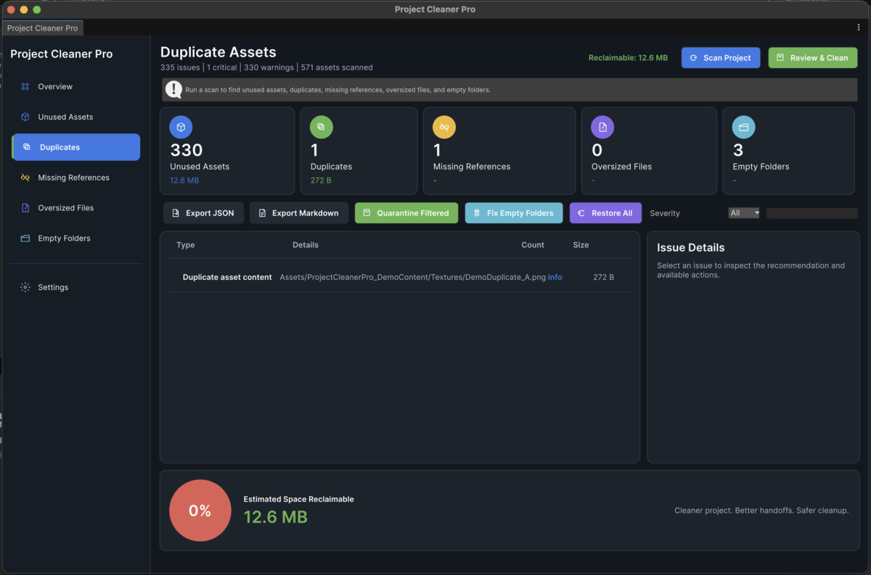Click Quarantine Filtered button
The image size is (871, 575).
point(406,213)
